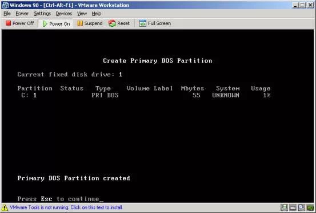Click the 'System' column header
Image resolution: width=316 pixels, height=213 pixels.
228,89
